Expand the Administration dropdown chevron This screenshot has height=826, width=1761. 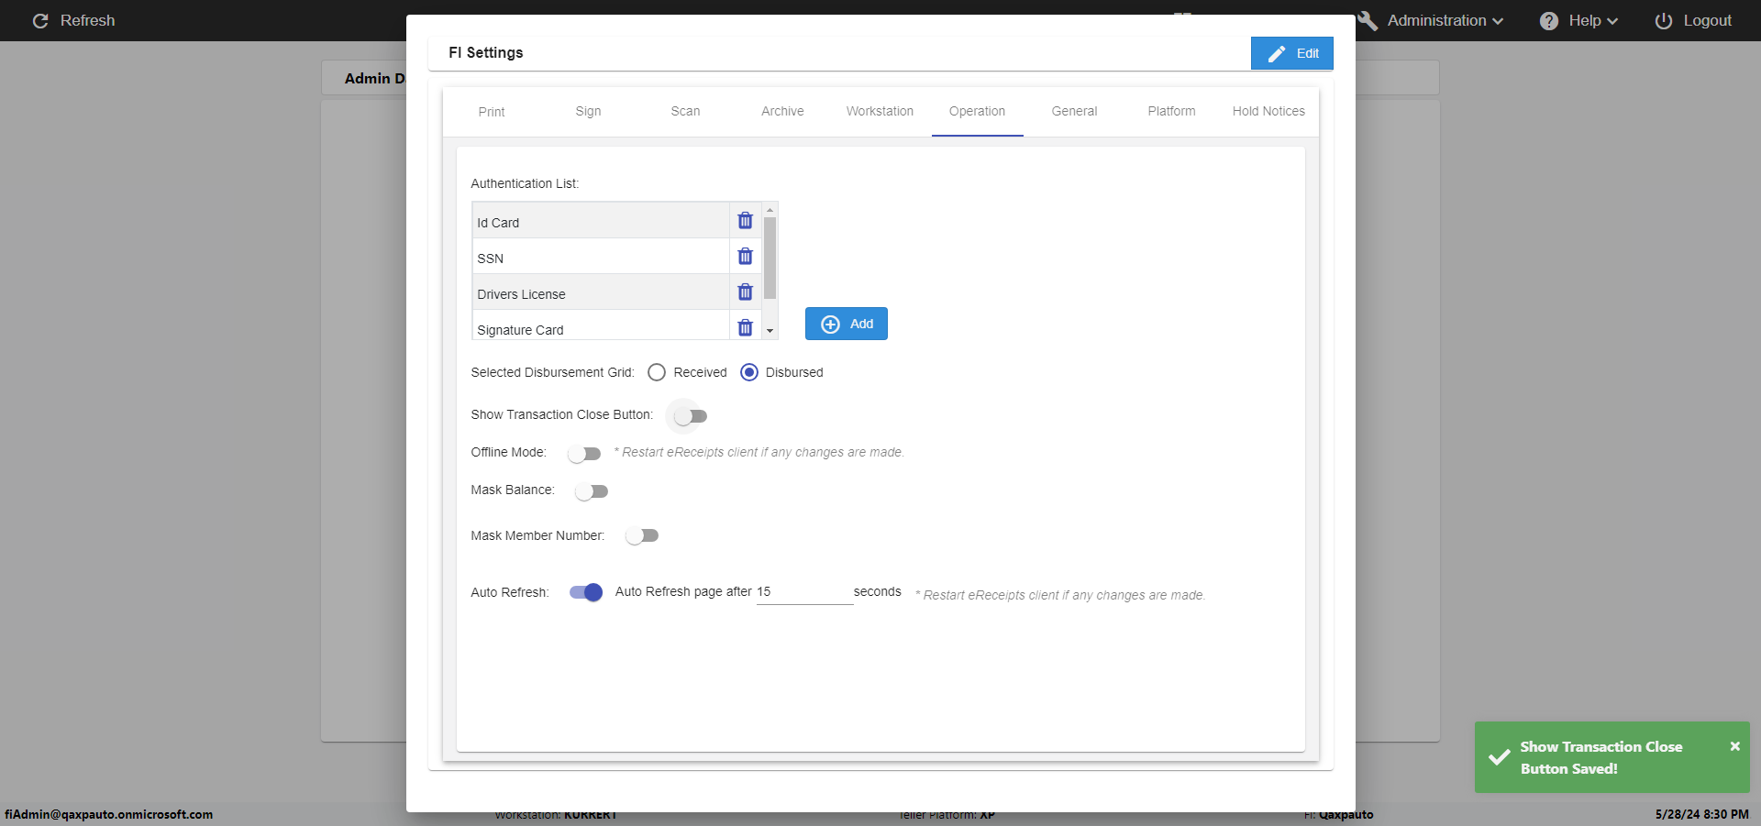pyautogui.click(x=1498, y=21)
